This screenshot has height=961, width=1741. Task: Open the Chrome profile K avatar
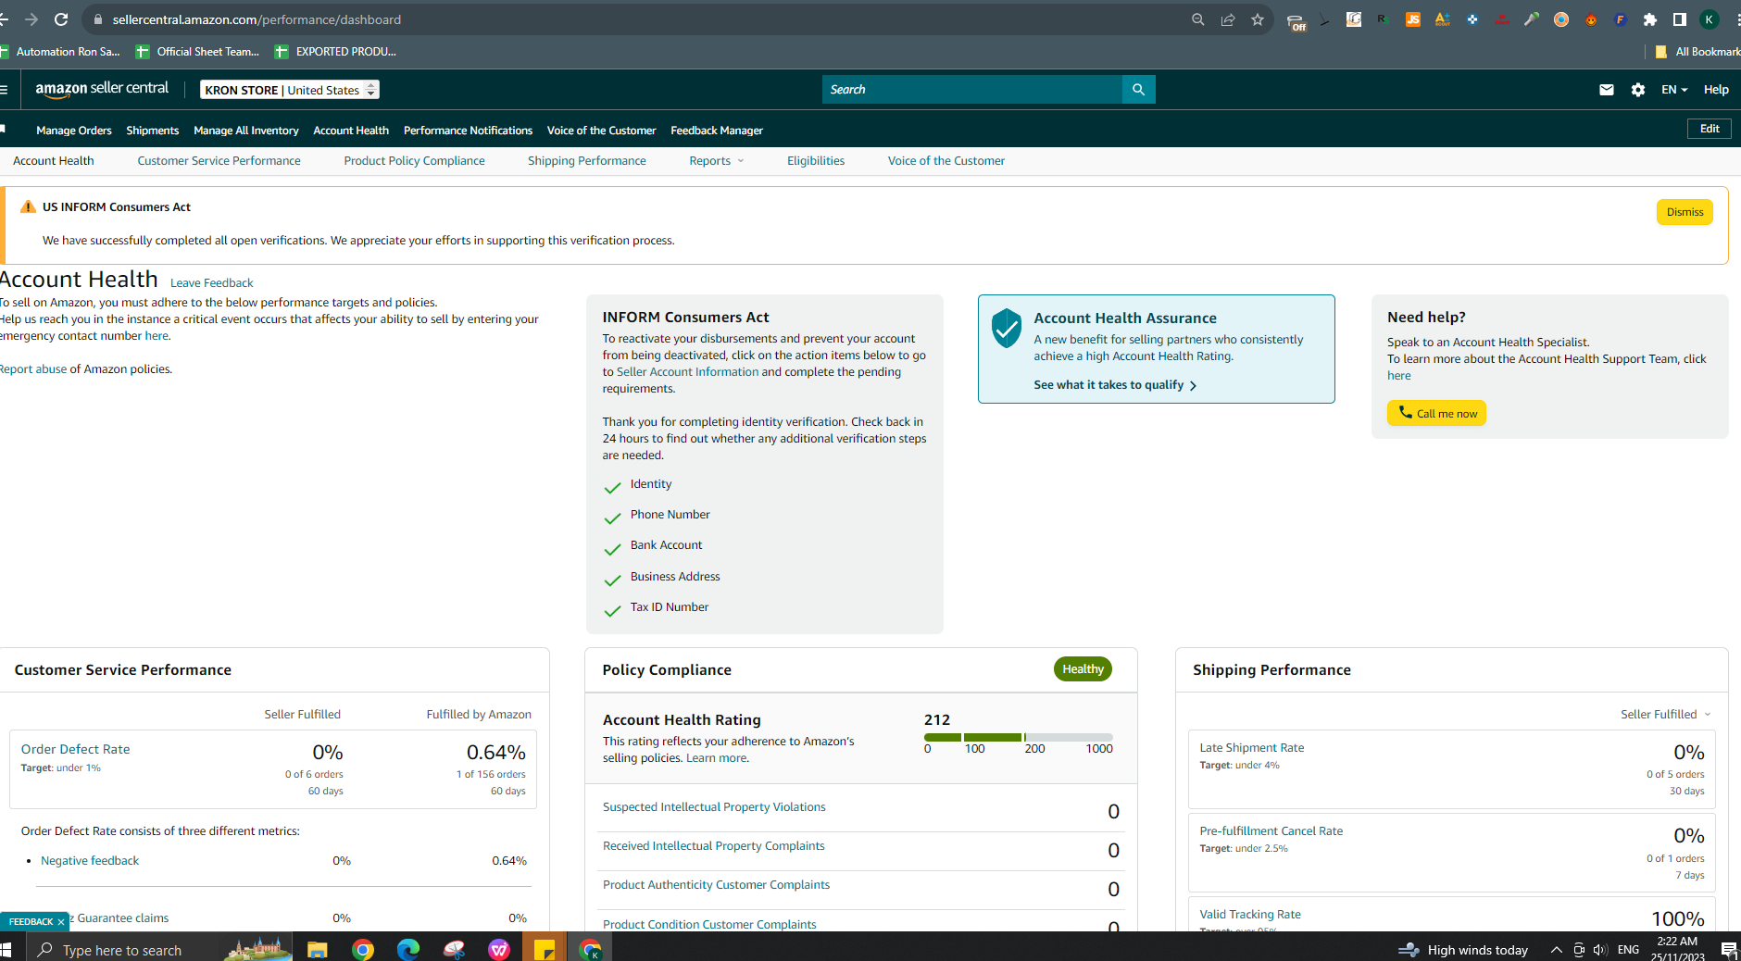tap(1710, 19)
